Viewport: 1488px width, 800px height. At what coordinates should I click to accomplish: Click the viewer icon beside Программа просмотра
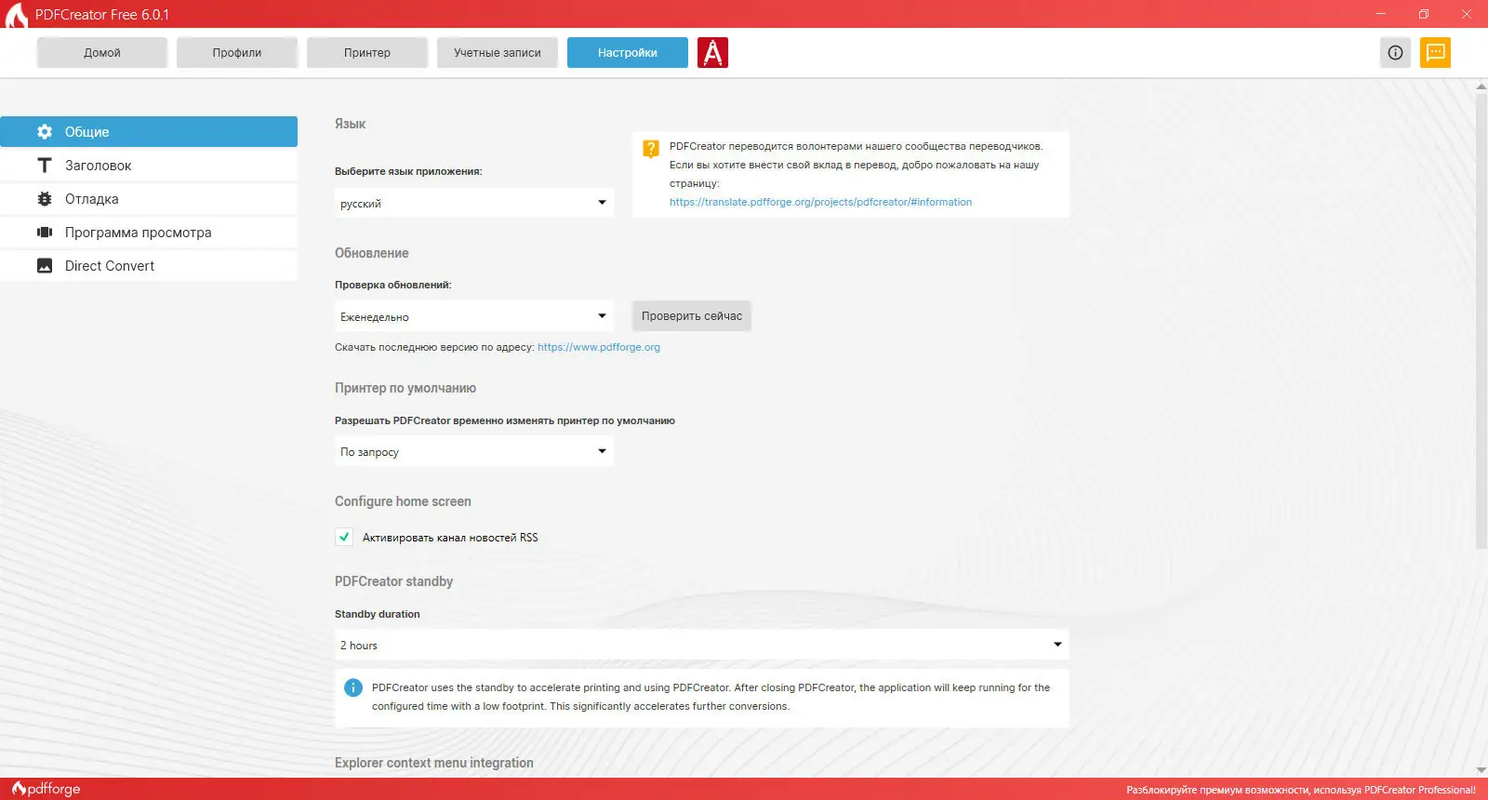tap(45, 233)
